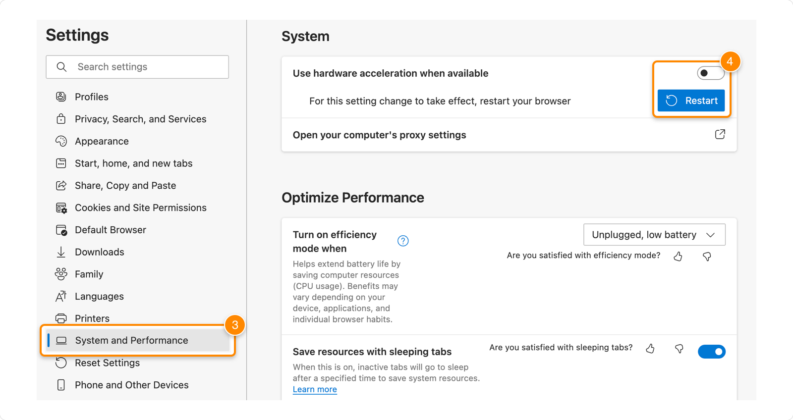Select Appearance in the sidebar
Screen dimensions: 793x420
click(x=102, y=142)
